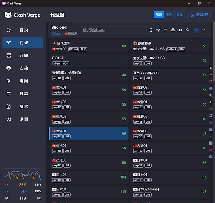This screenshot has width=215, height=203.
Task: Click the 延迟测试链接 input field
Action: 114,30
